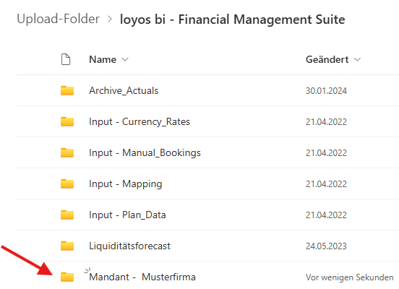Navigate to Upload-Folder in the breadcrumb
The height and width of the screenshot is (289, 399).
click(59, 19)
